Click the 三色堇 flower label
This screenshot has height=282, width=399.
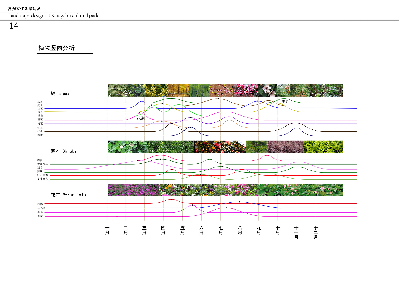41,208
